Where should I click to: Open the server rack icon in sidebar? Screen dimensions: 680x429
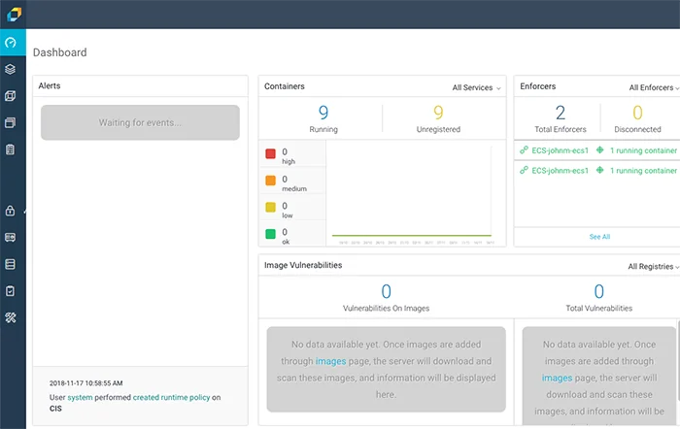[x=11, y=264]
